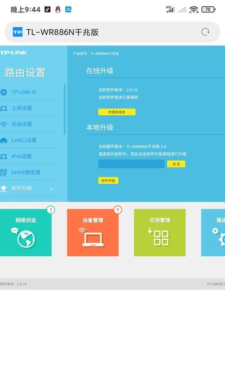Expand the 软件升级 chevron arrow

point(51,189)
